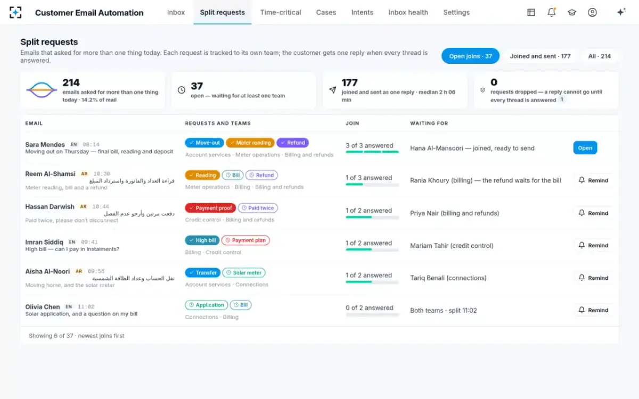639x399 pixels.
Task: Click the footnote badge 1 on dropped requests
Action: (562, 99)
